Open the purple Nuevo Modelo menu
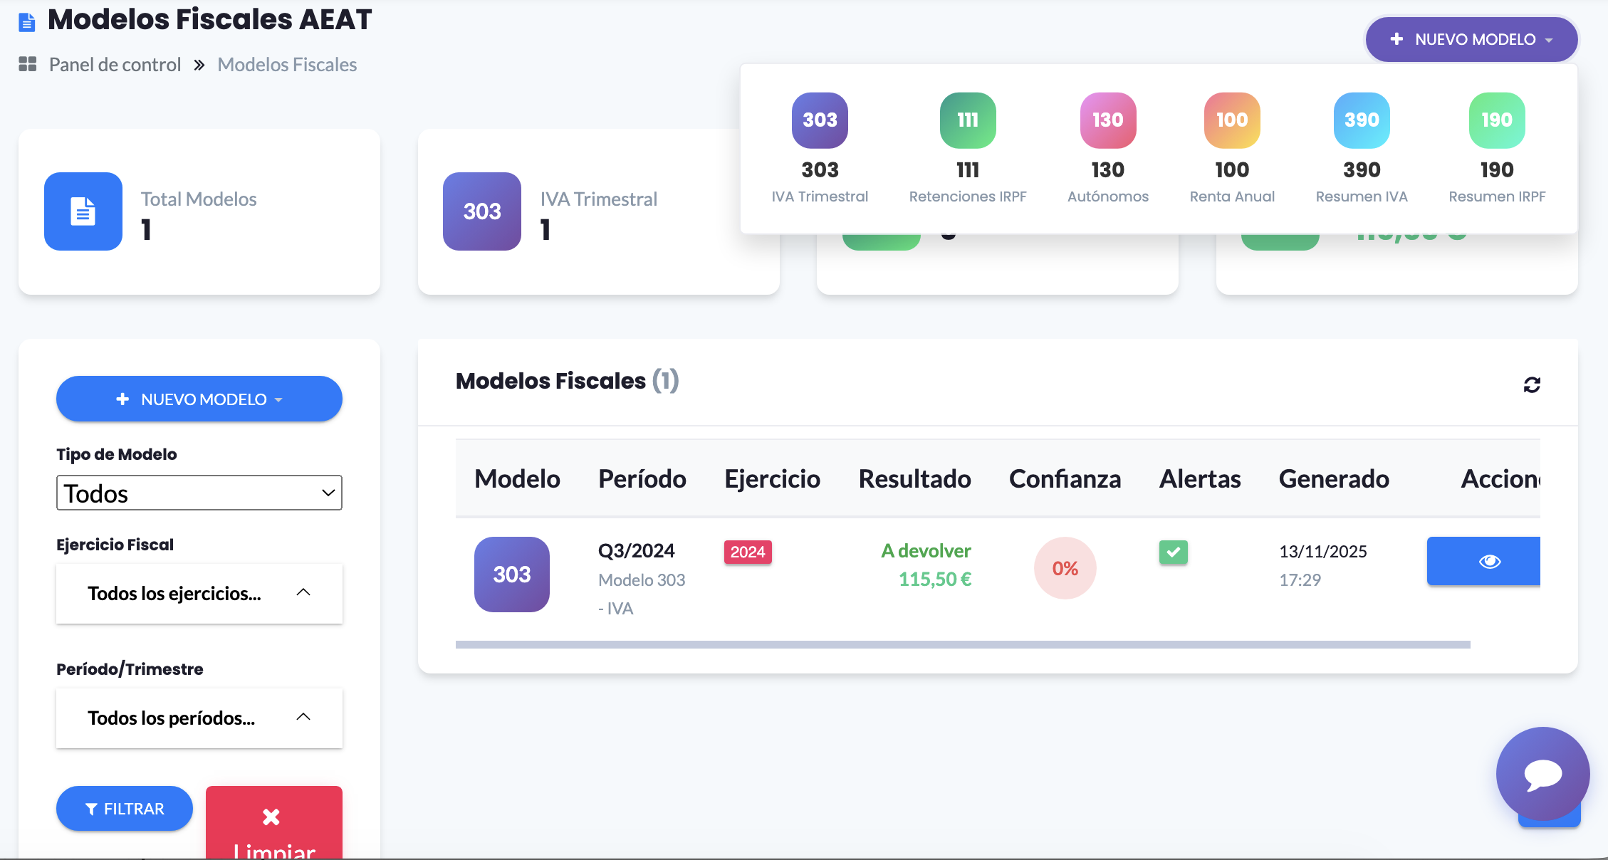Image resolution: width=1608 pixels, height=860 pixels. (x=1471, y=40)
